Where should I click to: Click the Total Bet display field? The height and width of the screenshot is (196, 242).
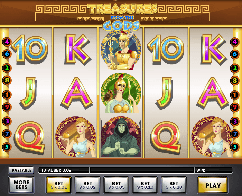(64, 170)
